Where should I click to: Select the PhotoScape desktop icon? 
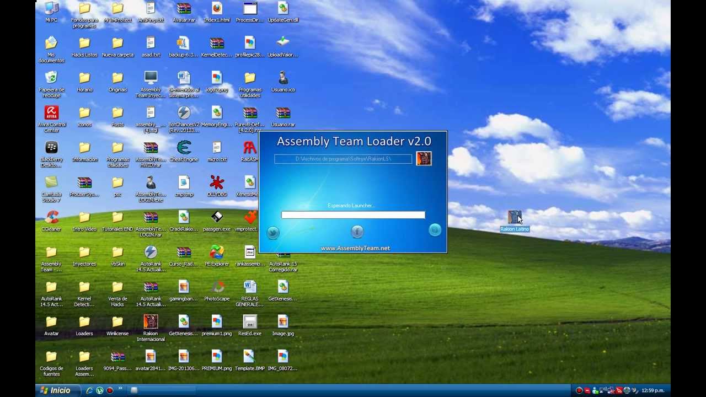tap(217, 290)
